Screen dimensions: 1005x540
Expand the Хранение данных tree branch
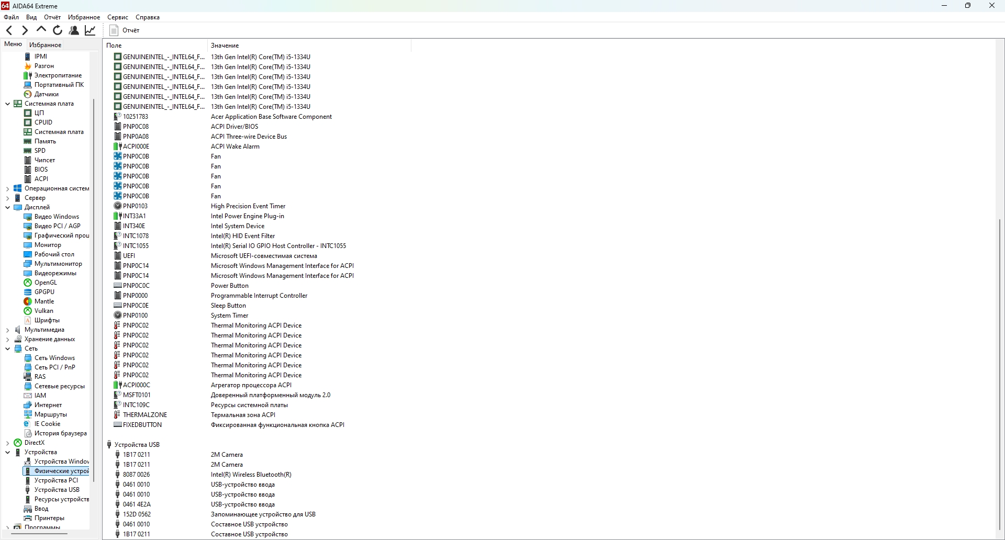(x=7, y=339)
